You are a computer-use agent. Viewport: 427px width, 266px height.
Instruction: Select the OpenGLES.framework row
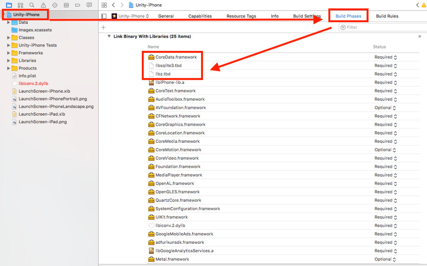tap(283, 192)
